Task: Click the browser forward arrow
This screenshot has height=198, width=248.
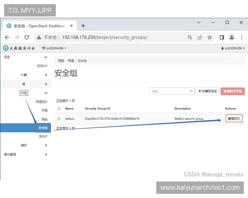Action: 17,38
